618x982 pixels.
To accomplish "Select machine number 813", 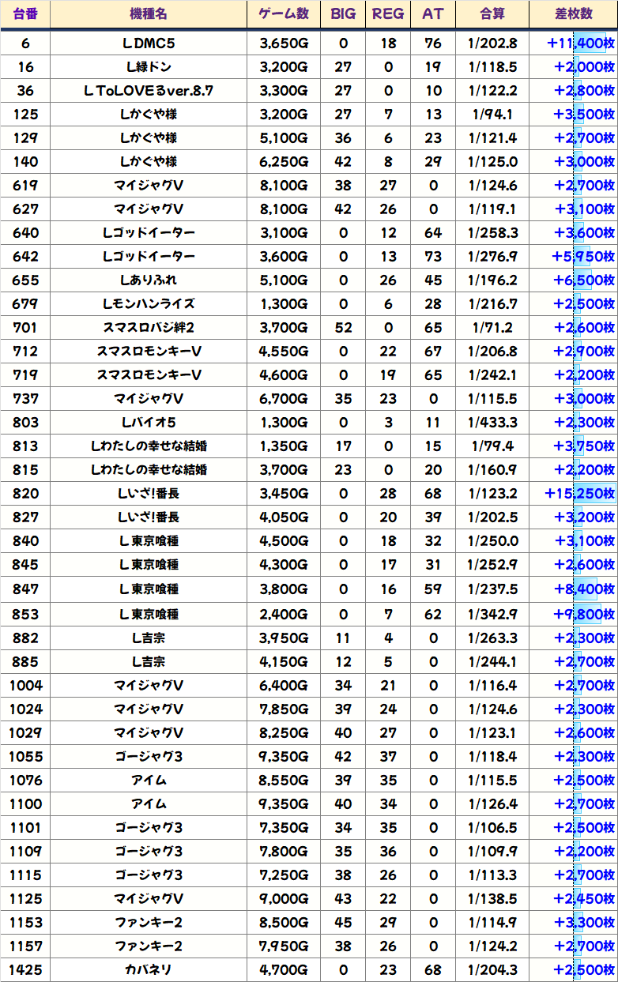I will tap(25, 446).
